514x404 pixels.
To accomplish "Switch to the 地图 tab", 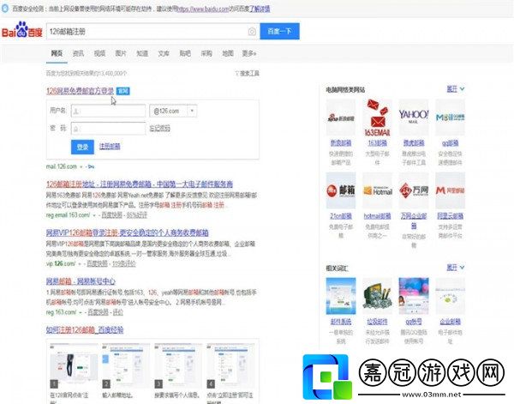I will click(x=228, y=53).
